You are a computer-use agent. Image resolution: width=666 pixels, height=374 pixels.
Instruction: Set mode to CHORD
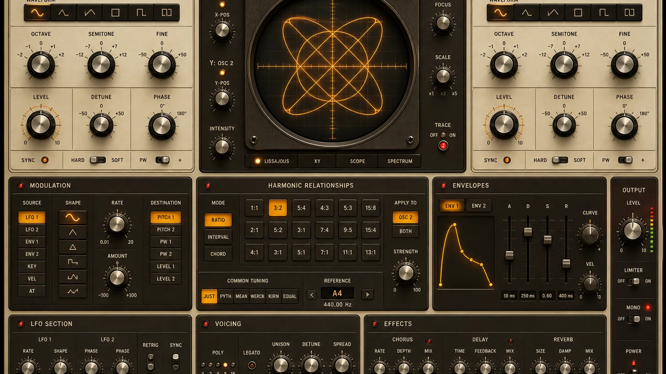(x=218, y=254)
